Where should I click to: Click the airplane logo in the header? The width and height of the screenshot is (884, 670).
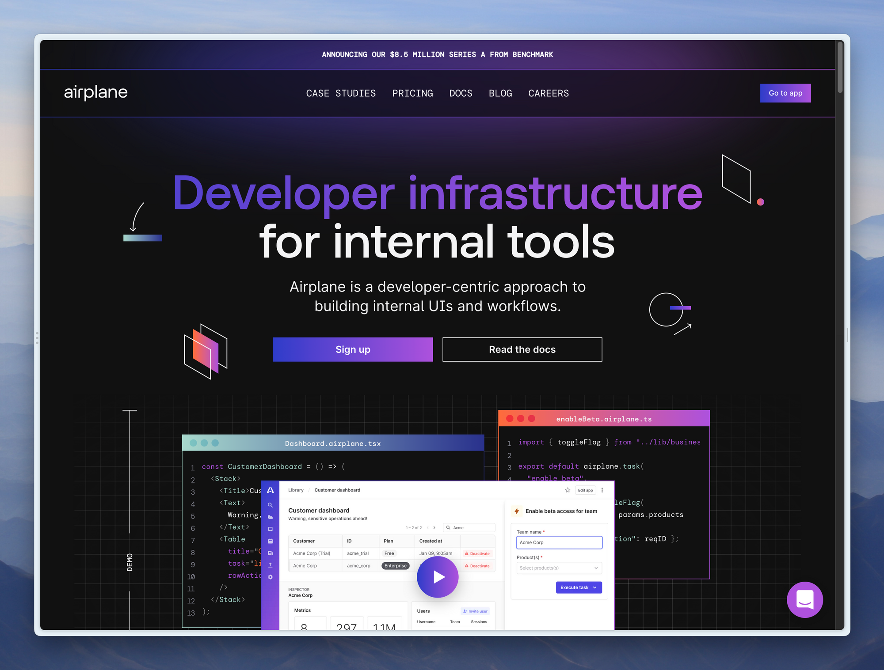(95, 93)
